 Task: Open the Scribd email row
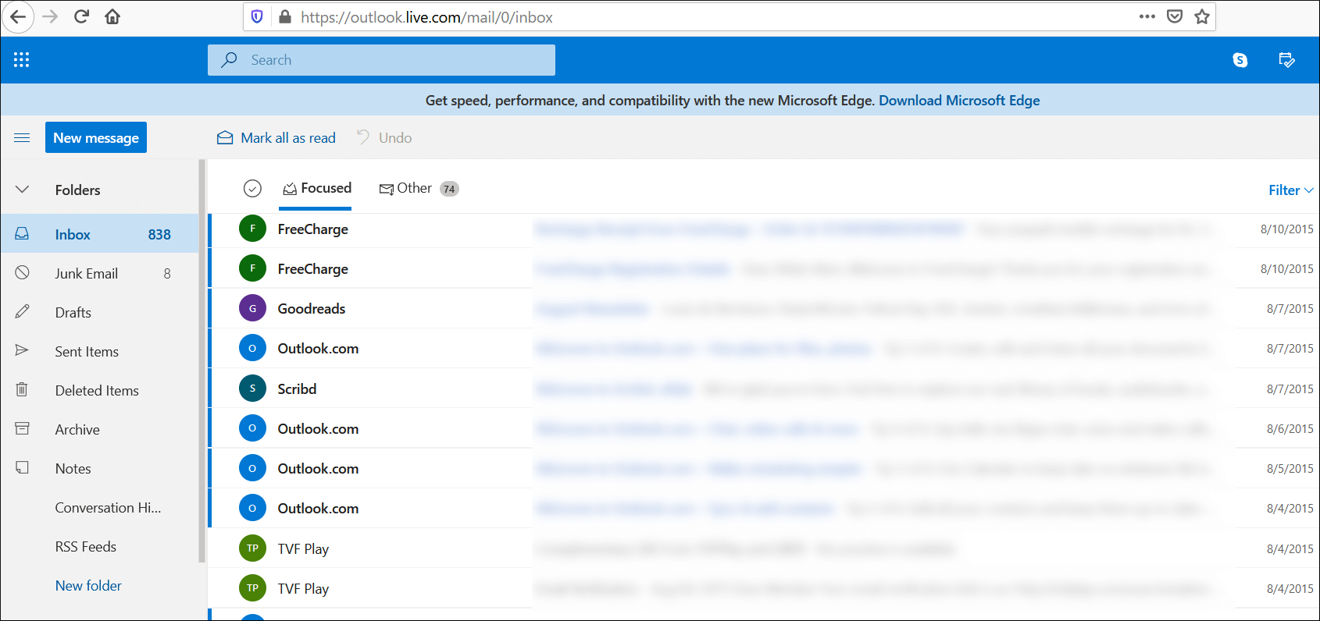[765, 389]
